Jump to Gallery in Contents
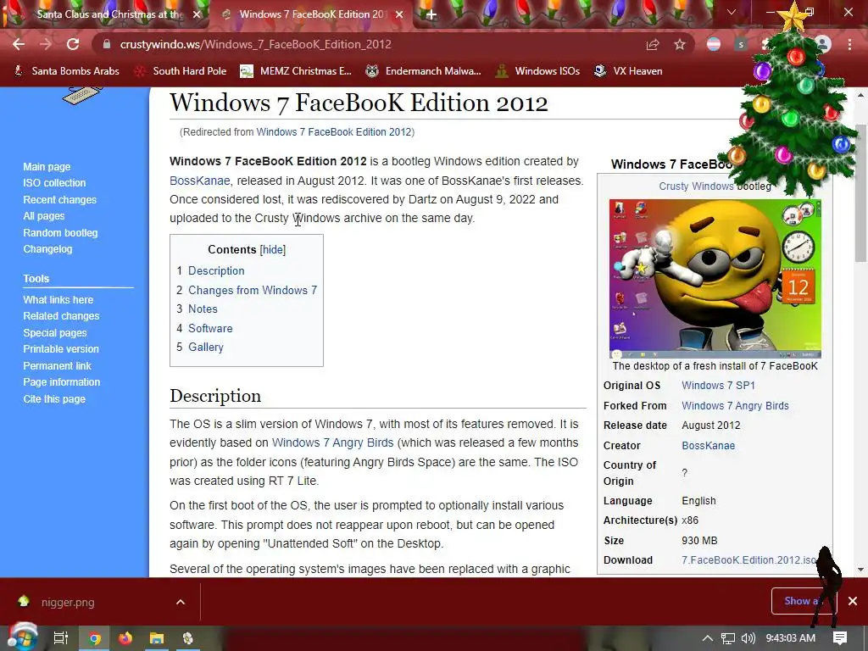This screenshot has width=868, height=651. click(205, 347)
